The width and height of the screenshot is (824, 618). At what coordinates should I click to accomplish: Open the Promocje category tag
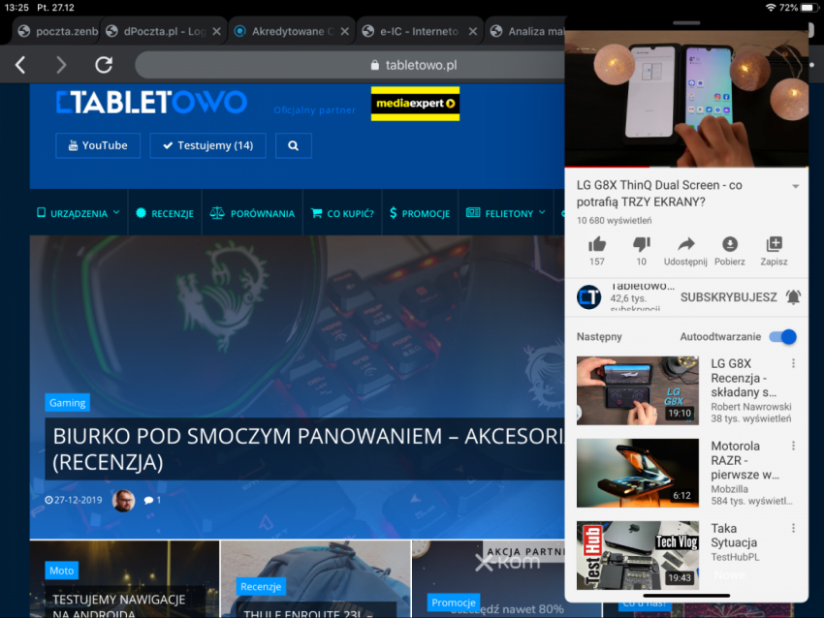(454, 603)
